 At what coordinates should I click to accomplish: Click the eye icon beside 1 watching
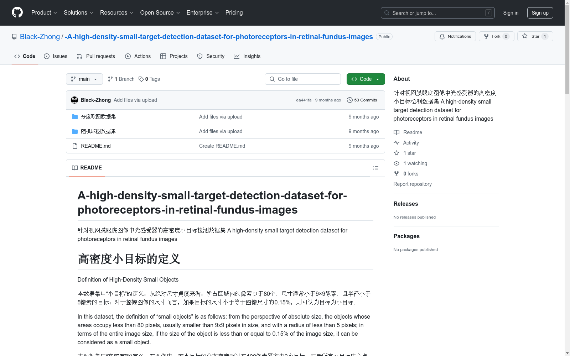(397, 163)
